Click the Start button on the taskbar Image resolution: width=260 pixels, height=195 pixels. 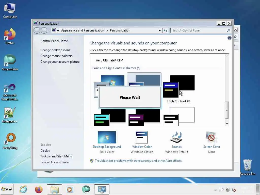pos(7,189)
